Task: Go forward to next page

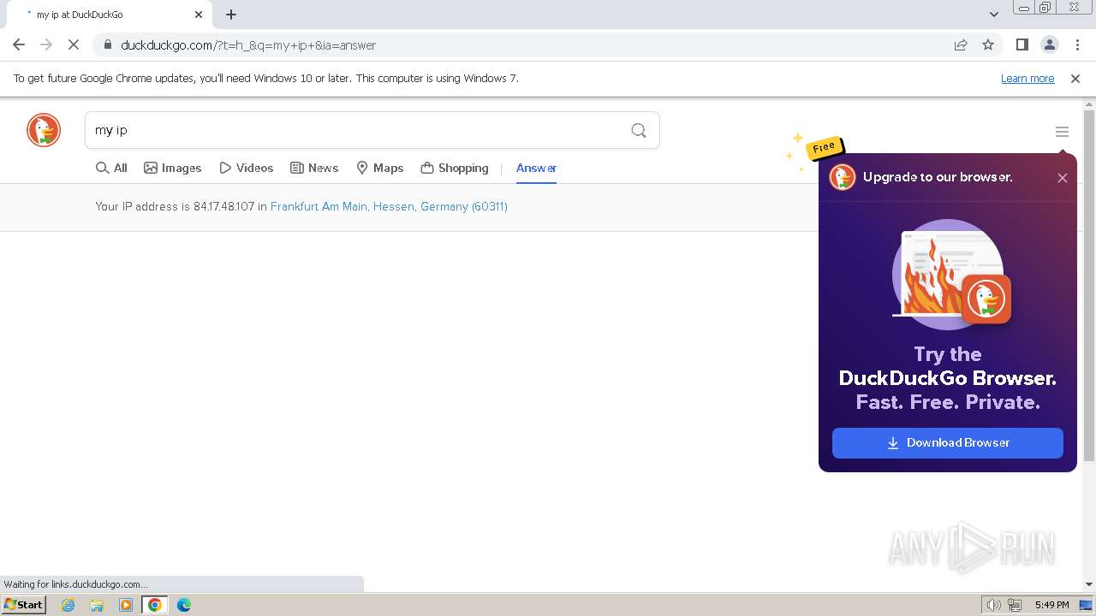Action: (x=46, y=45)
